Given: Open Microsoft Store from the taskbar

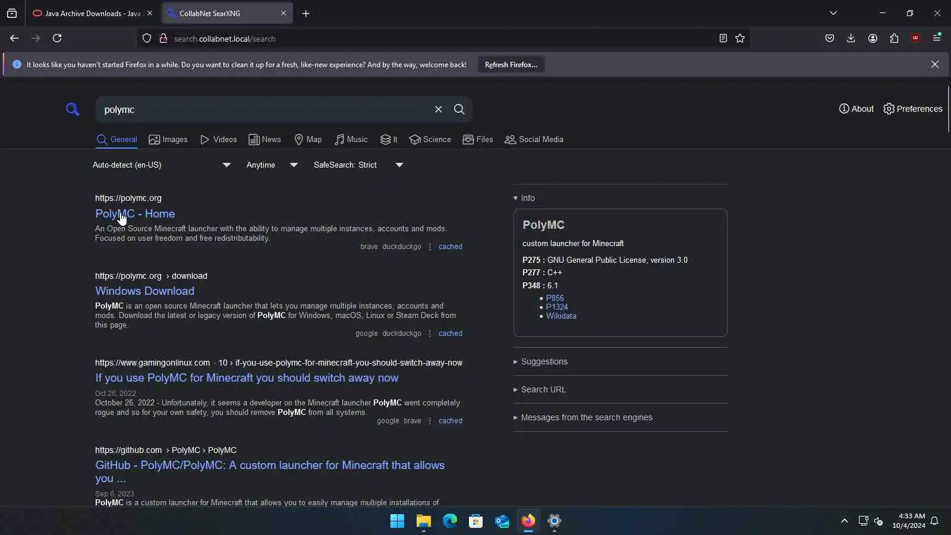Looking at the screenshot, I should [475, 521].
